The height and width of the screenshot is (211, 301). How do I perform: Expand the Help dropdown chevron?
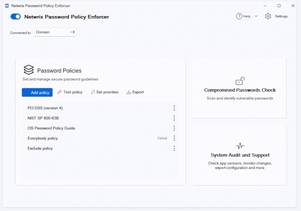pyautogui.click(x=256, y=16)
